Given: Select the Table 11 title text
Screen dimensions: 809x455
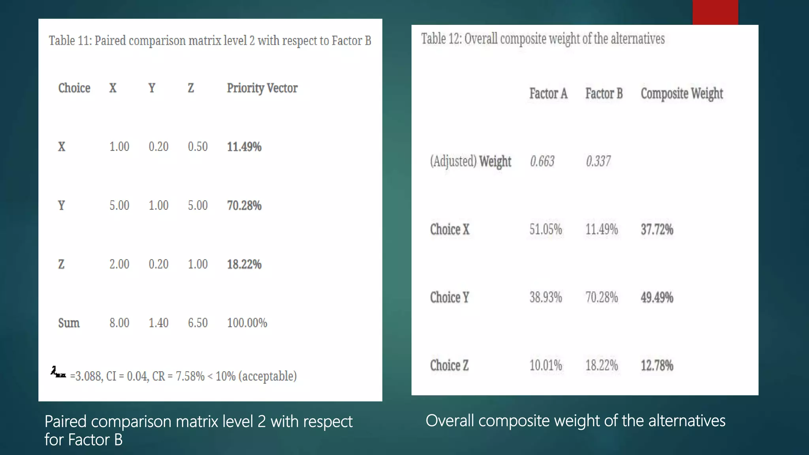Looking at the screenshot, I should tap(210, 41).
